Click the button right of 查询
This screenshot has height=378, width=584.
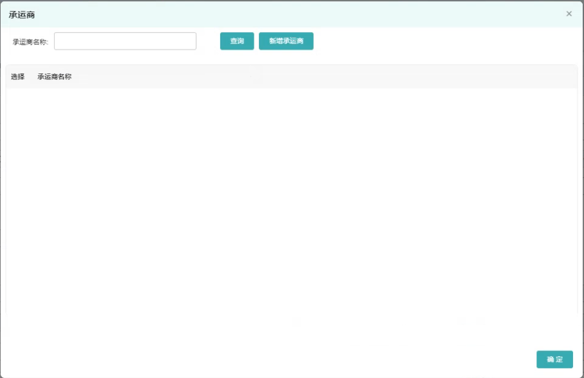click(x=286, y=41)
